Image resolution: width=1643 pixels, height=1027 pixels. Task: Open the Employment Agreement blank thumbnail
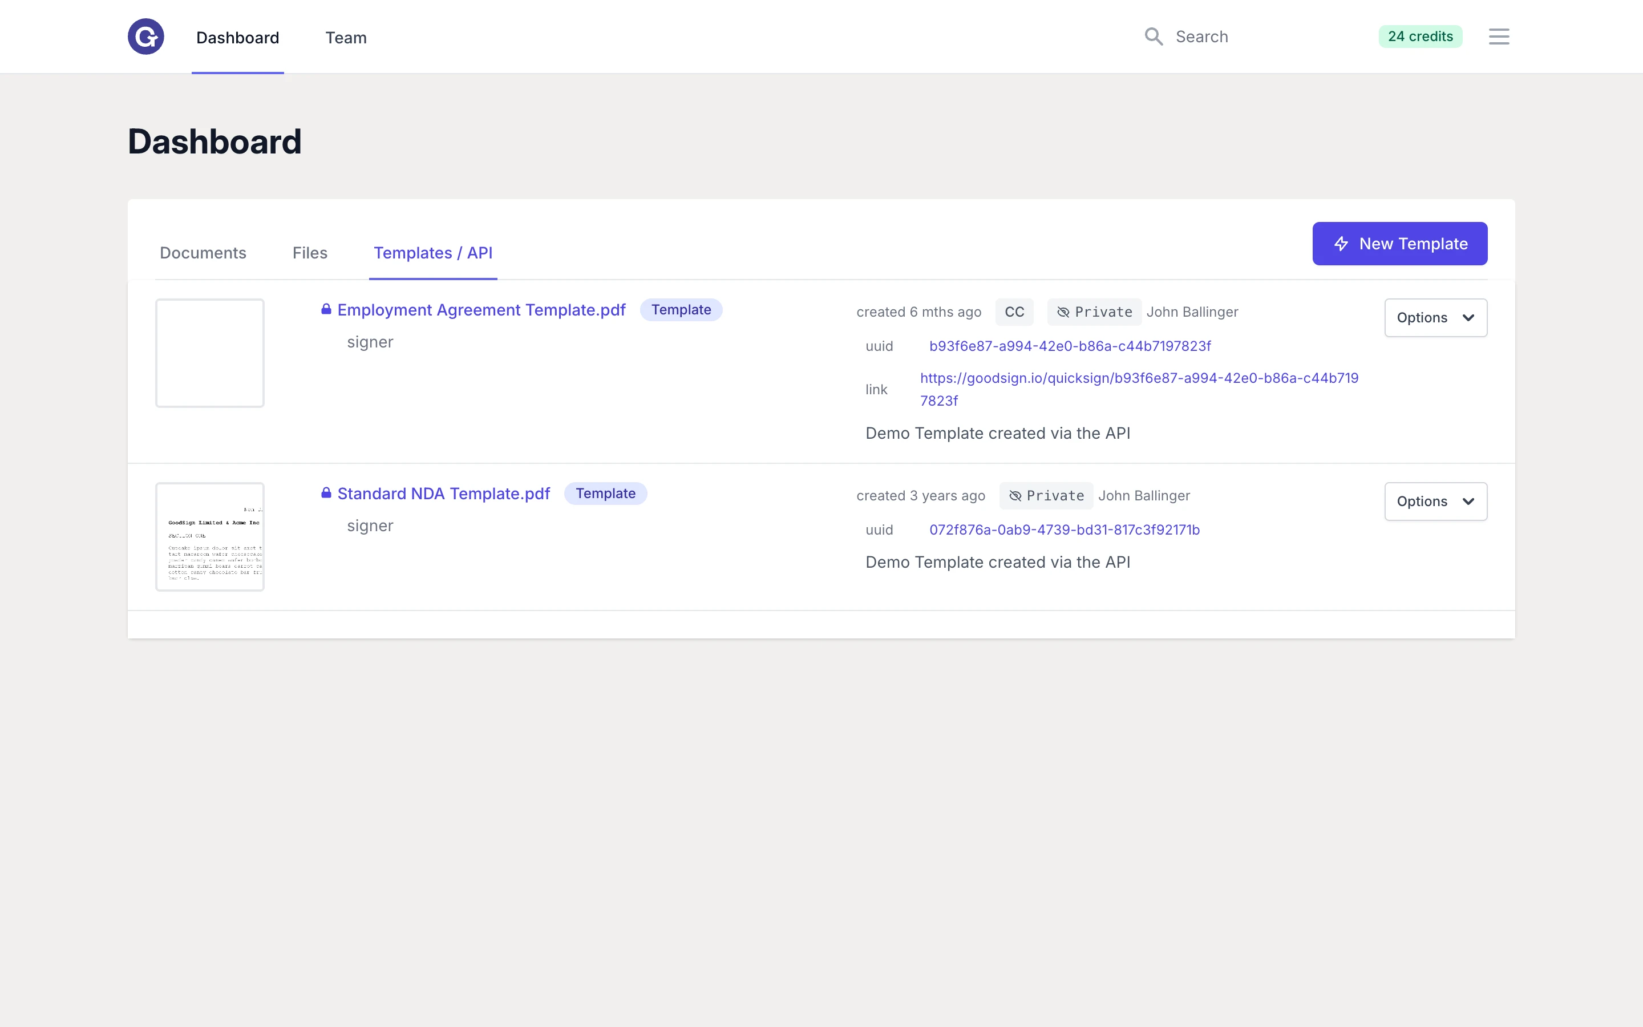click(210, 353)
